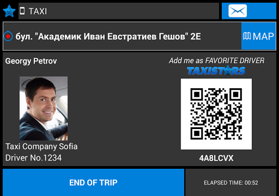The height and width of the screenshot is (196, 279).
Task: Tap the favorite driver QR code
Action: point(216,114)
